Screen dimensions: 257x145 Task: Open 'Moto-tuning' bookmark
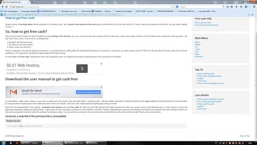tap(85, 11)
